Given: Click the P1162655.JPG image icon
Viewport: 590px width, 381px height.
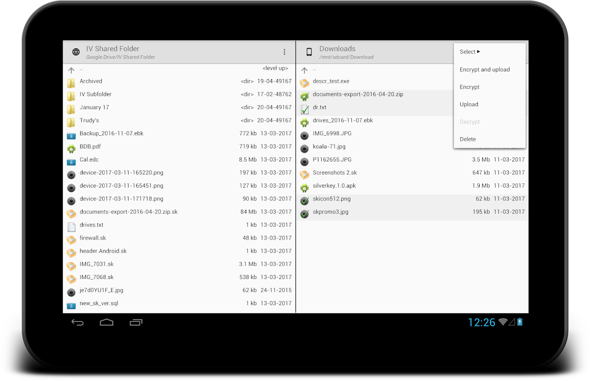Looking at the screenshot, I should click(x=305, y=162).
